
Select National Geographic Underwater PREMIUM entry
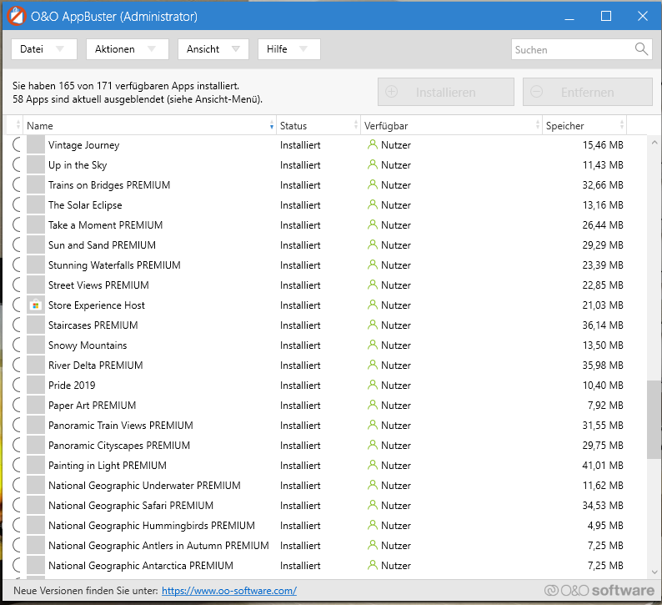(144, 486)
